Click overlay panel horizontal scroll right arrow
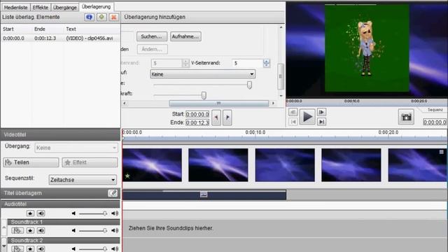 click(273, 103)
